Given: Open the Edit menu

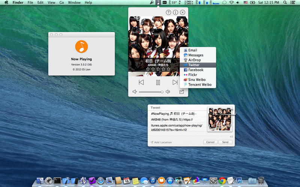Looking at the screenshot, I should [40, 3].
